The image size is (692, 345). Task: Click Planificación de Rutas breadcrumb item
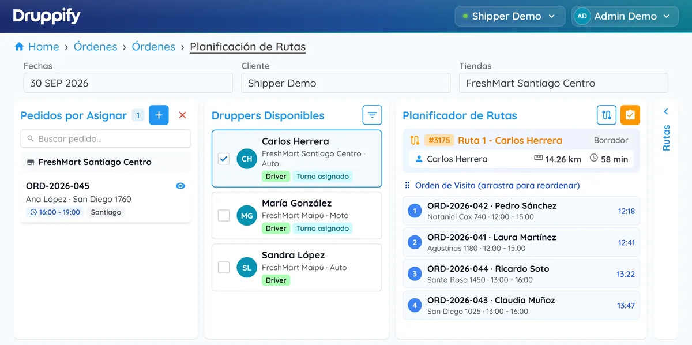pos(248,47)
